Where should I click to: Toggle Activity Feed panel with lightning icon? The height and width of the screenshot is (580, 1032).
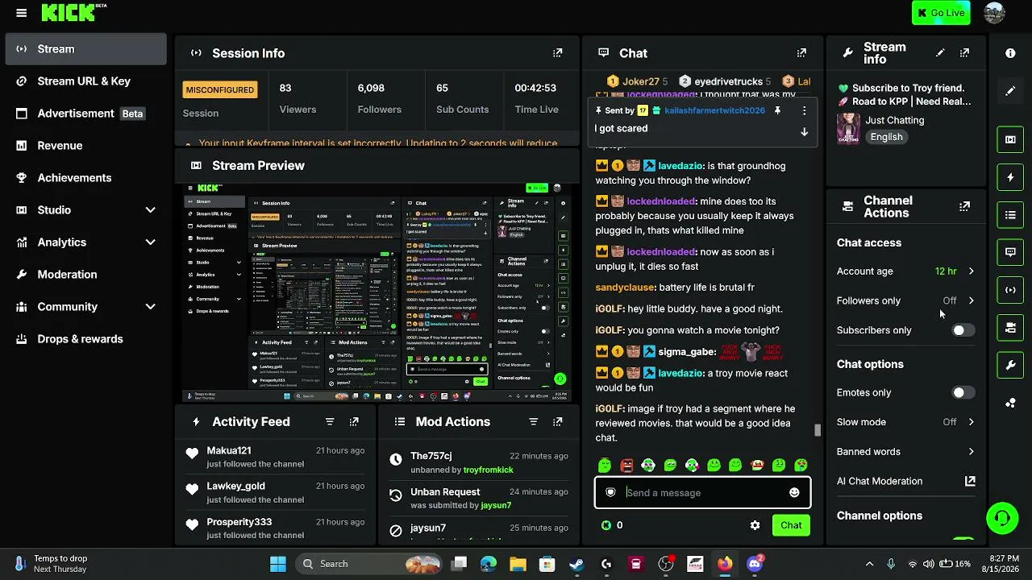point(1010,177)
